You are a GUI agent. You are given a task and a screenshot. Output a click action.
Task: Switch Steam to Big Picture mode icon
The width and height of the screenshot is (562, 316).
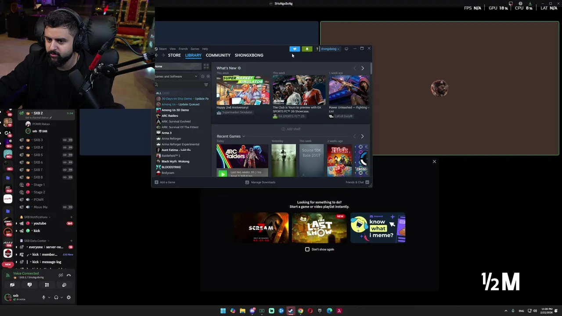(x=346, y=49)
